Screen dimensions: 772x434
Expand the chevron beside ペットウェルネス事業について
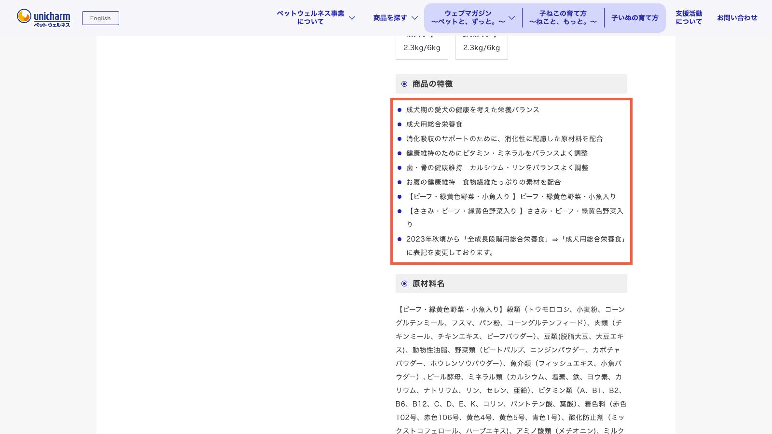click(x=352, y=18)
